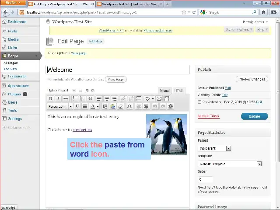Open the Parent page dropdown
The height and width of the screenshot is (210, 280).
(215, 148)
